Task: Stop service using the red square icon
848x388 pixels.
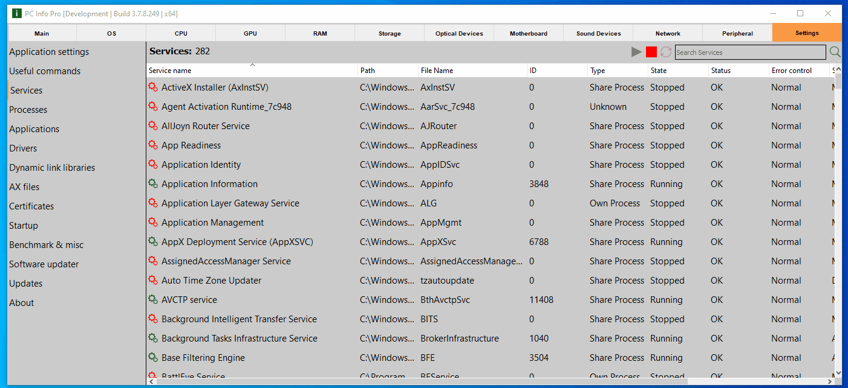Action: 651,52
